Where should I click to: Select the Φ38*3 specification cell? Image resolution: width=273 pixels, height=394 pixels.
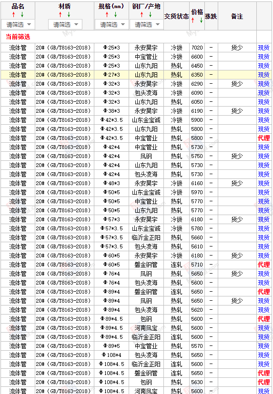[x=111, y=111]
